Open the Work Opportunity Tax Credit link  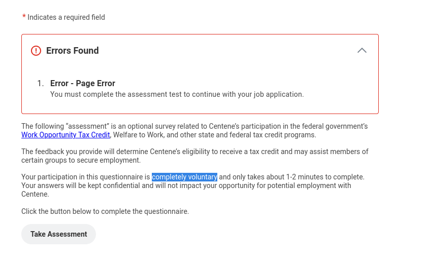[65, 135]
